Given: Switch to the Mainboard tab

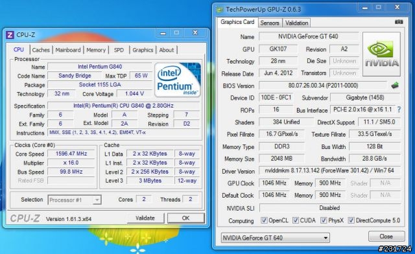Looking at the screenshot, I should point(68,50).
